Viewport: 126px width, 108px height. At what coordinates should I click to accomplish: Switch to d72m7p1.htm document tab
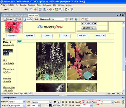pyautogui.click(x=21, y=15)
